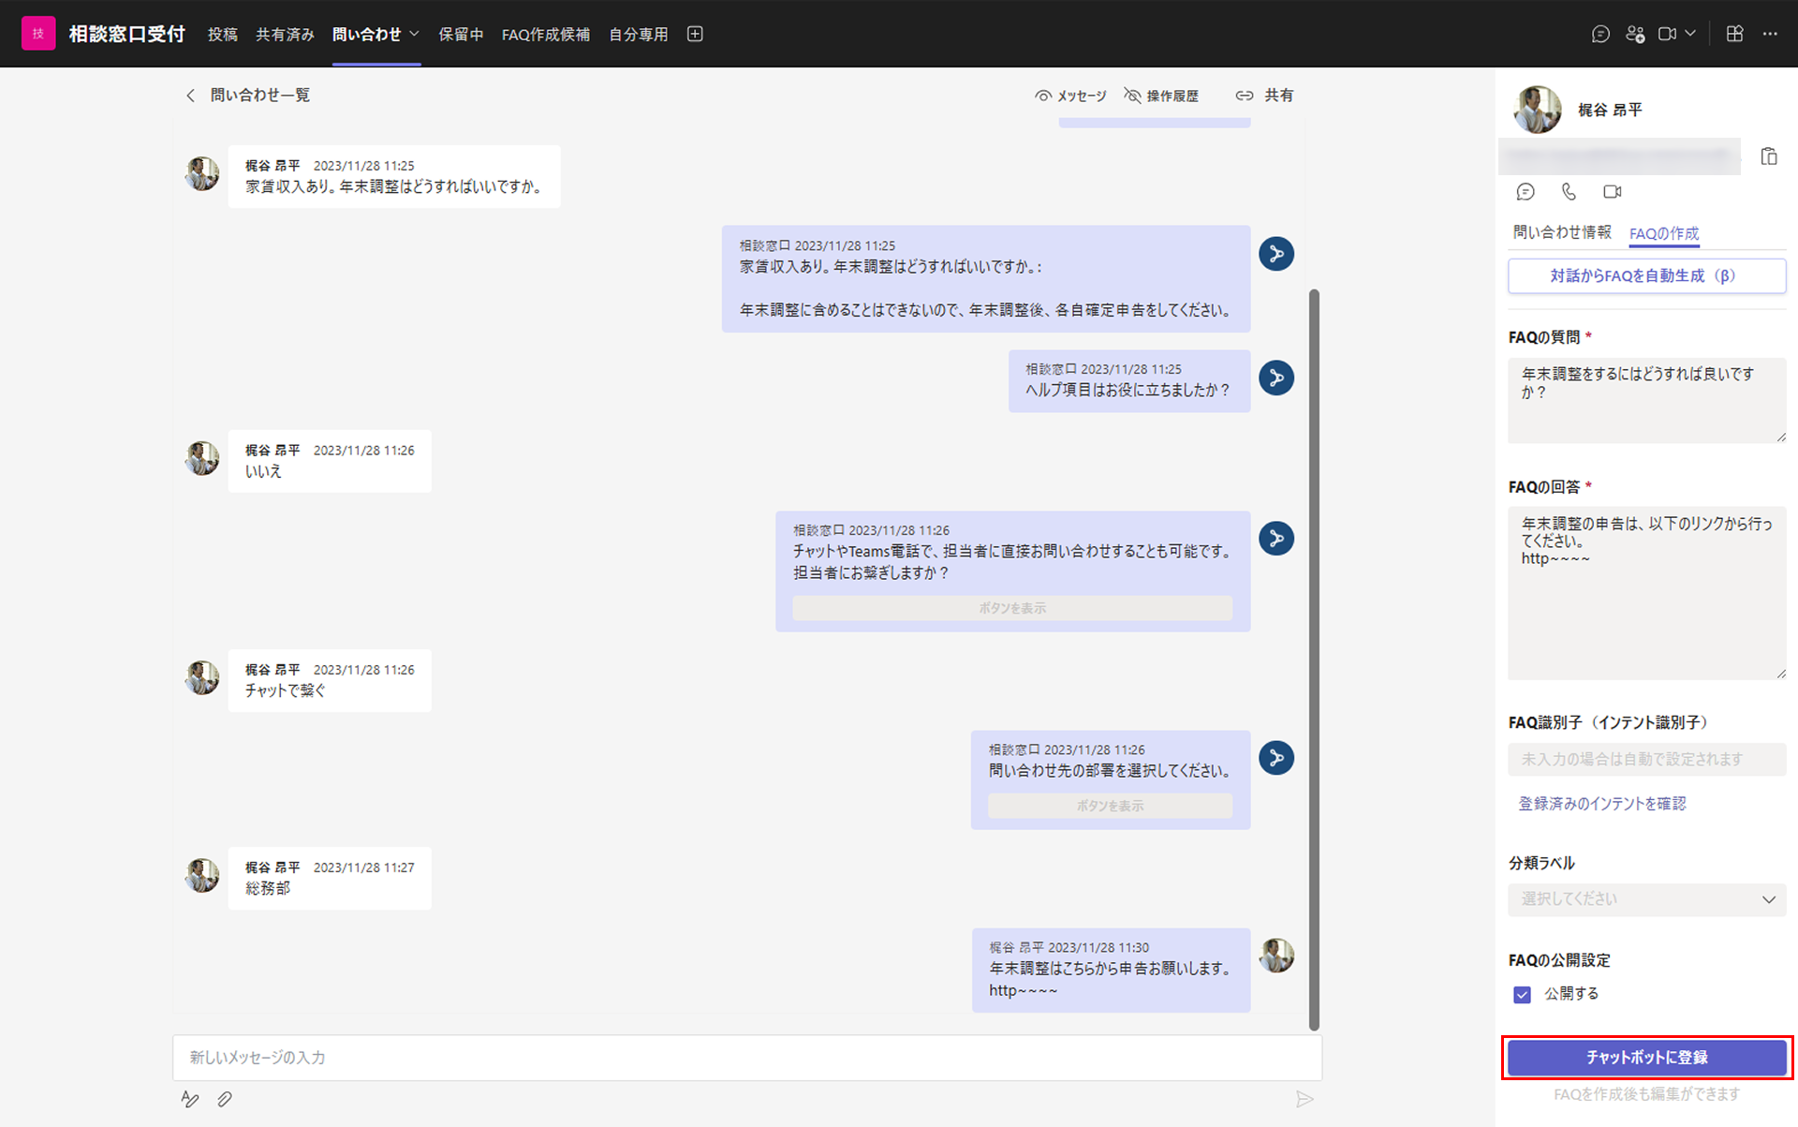Click 梶谷 昂平's profile photo in the side panel
This screenshot has height=1127, width=1798.
[x=1538, y=110]
